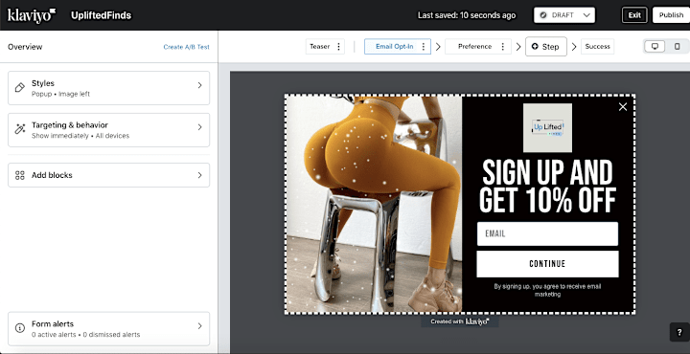Click the Publish button
The image size is (690, 354).
tap(671, 15)
